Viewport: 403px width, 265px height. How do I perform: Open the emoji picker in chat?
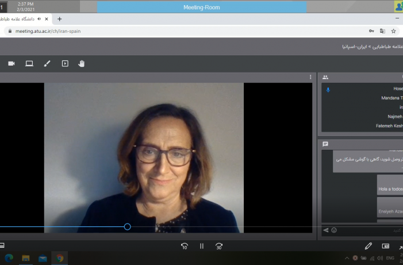334,230
